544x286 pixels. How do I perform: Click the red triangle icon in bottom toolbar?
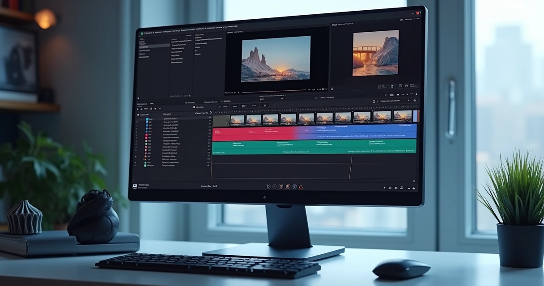click(x=301, y=186)
